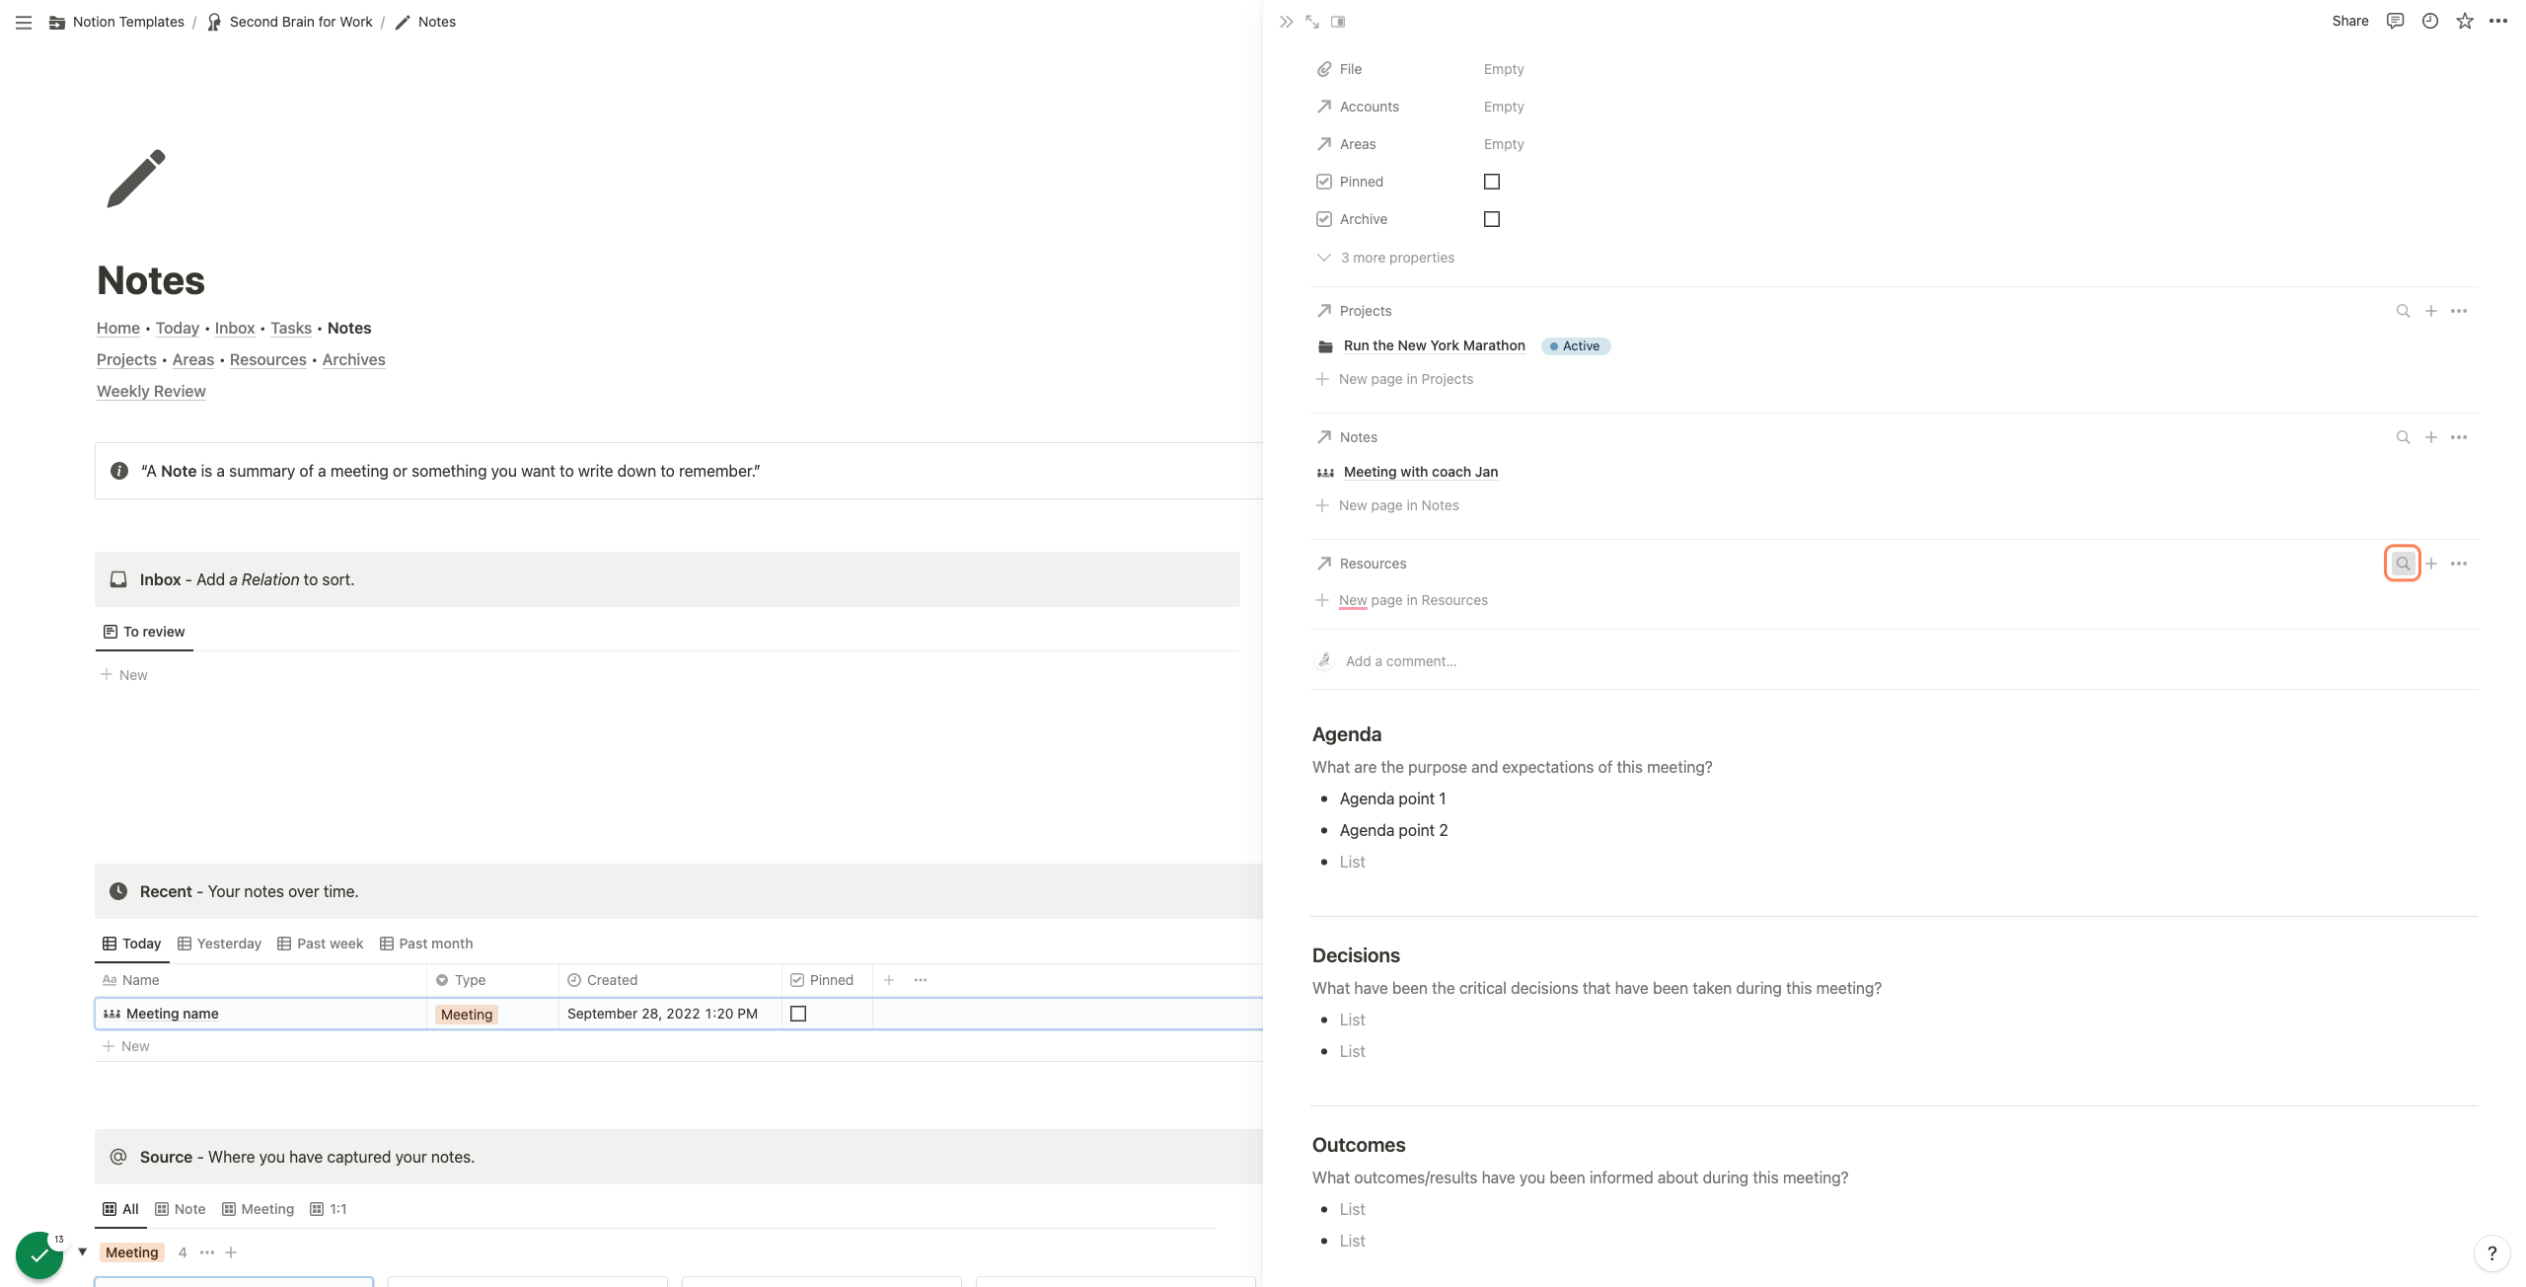Click the Add a comment field
Screen dimensions: 2526x1287
point(1400,661)
